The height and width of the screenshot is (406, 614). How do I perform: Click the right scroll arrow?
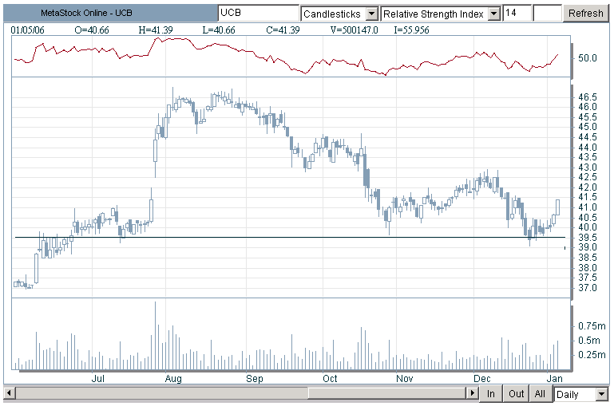pyautogui.click(x=472, y=392)
